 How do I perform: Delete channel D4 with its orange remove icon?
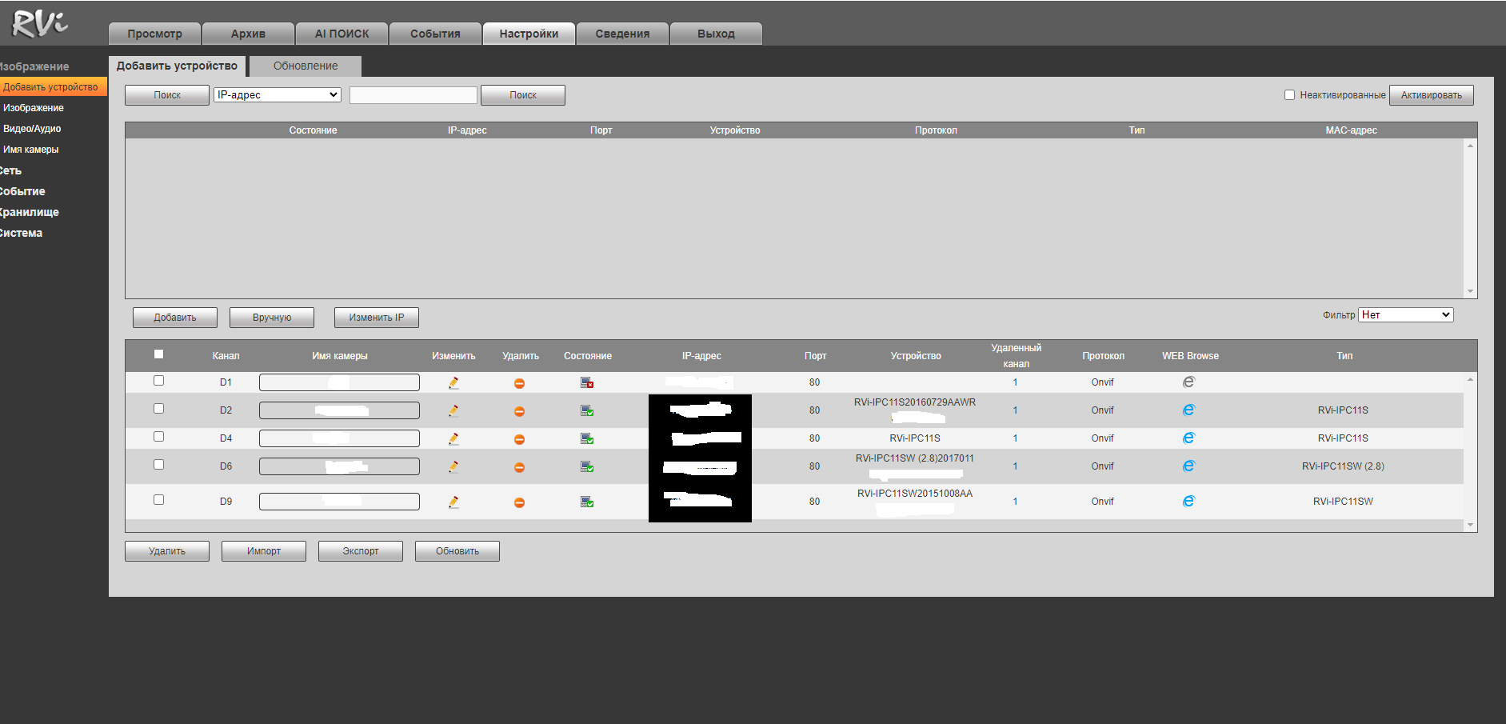(519, 439)
